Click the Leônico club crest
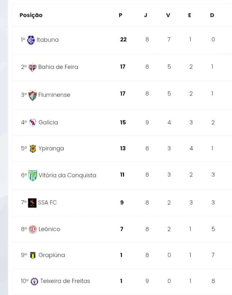The width and height of the screenshot is (232, 295). [33, 229]
